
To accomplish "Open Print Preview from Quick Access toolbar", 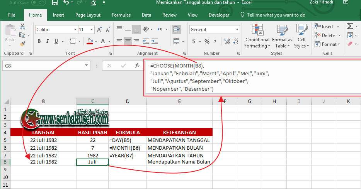I will (93, 3).
